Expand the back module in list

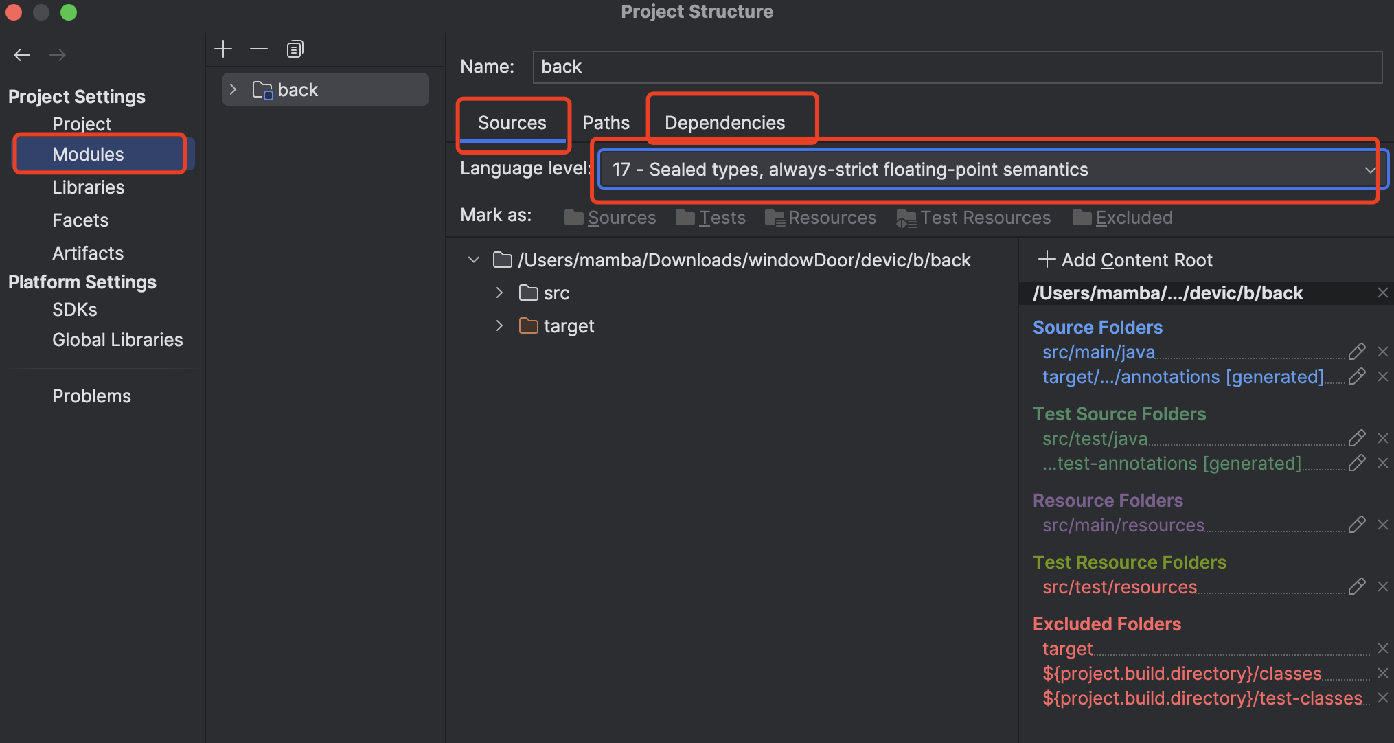[x=233, y=89]
